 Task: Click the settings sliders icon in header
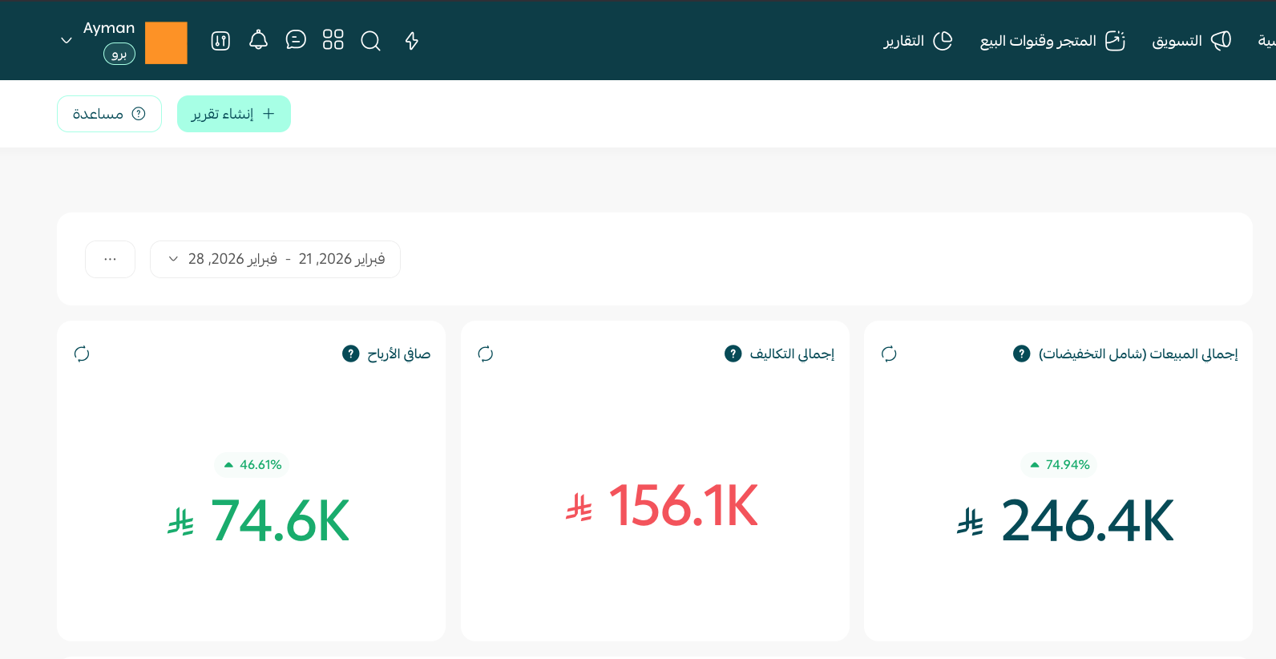[x=220, y=41]
